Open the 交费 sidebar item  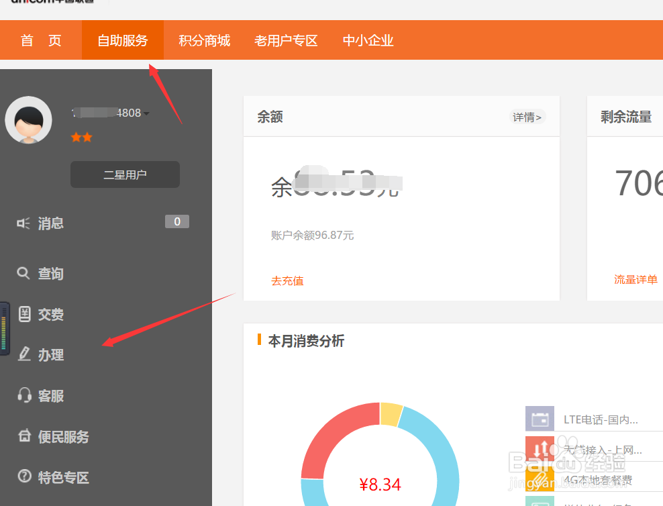[x=51, y=314]
